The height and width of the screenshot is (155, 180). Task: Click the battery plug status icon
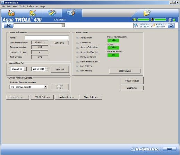coord(152,20)
